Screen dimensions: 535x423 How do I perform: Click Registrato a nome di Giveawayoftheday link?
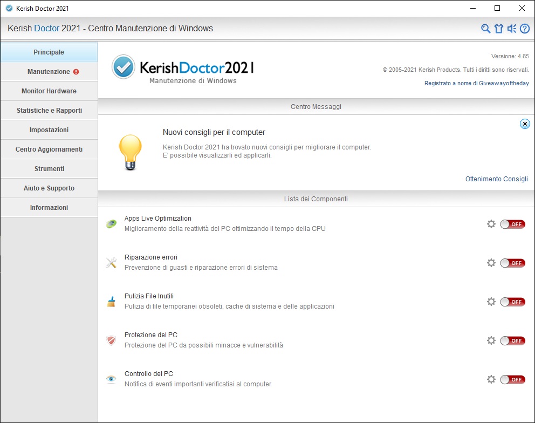476,83
